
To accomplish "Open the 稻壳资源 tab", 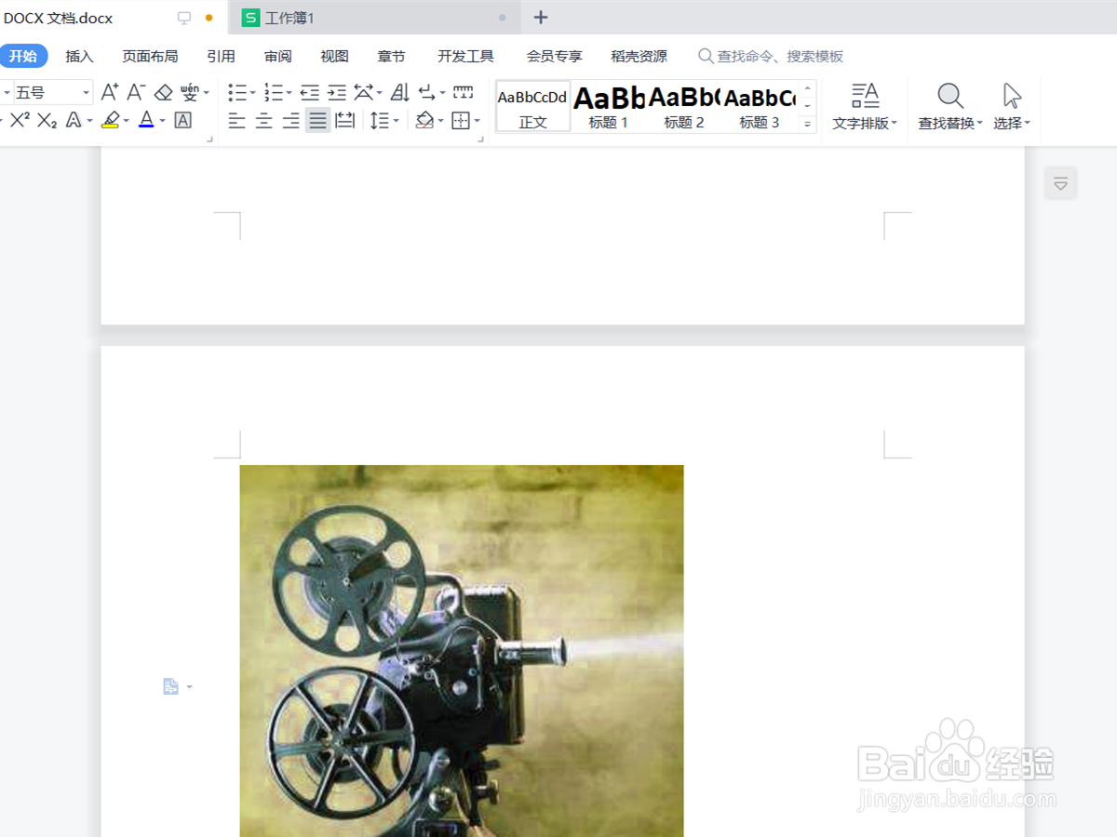I will pyautogui.click(x=639, y=56).
